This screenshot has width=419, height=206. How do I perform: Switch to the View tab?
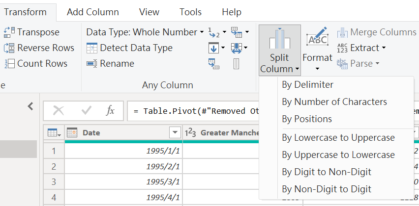click(149, 12)
